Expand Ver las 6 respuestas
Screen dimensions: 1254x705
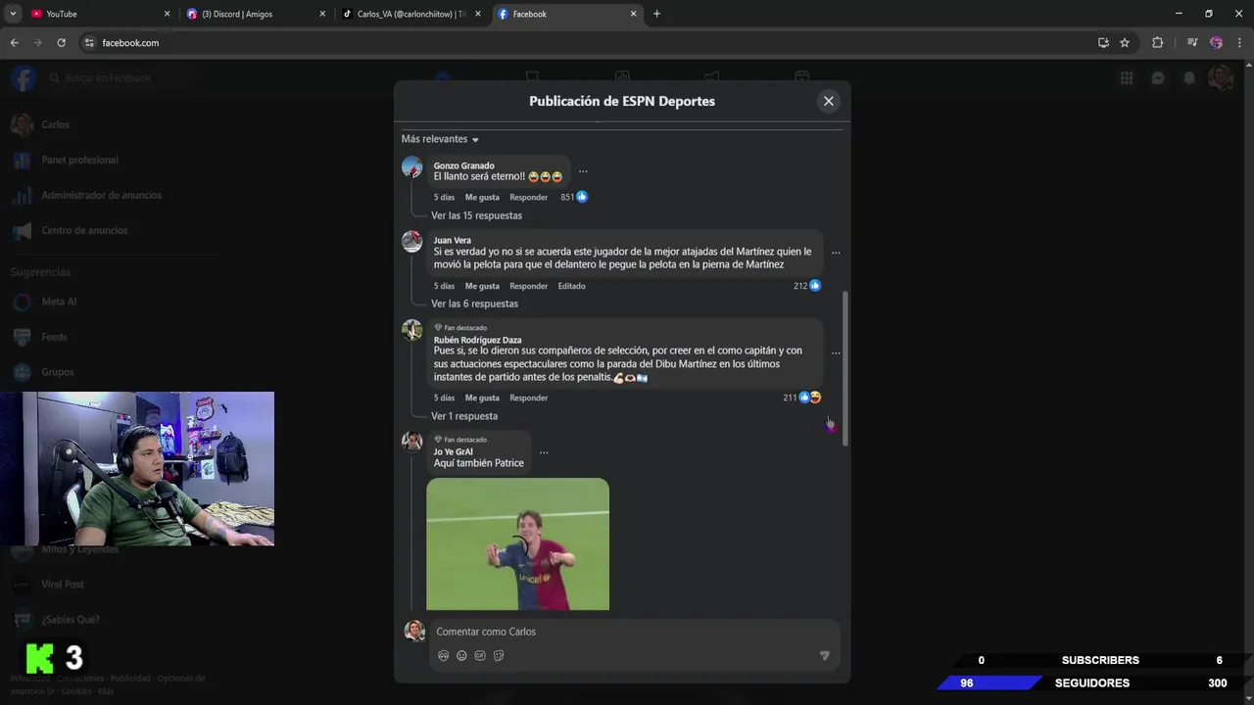pos(474,304)
